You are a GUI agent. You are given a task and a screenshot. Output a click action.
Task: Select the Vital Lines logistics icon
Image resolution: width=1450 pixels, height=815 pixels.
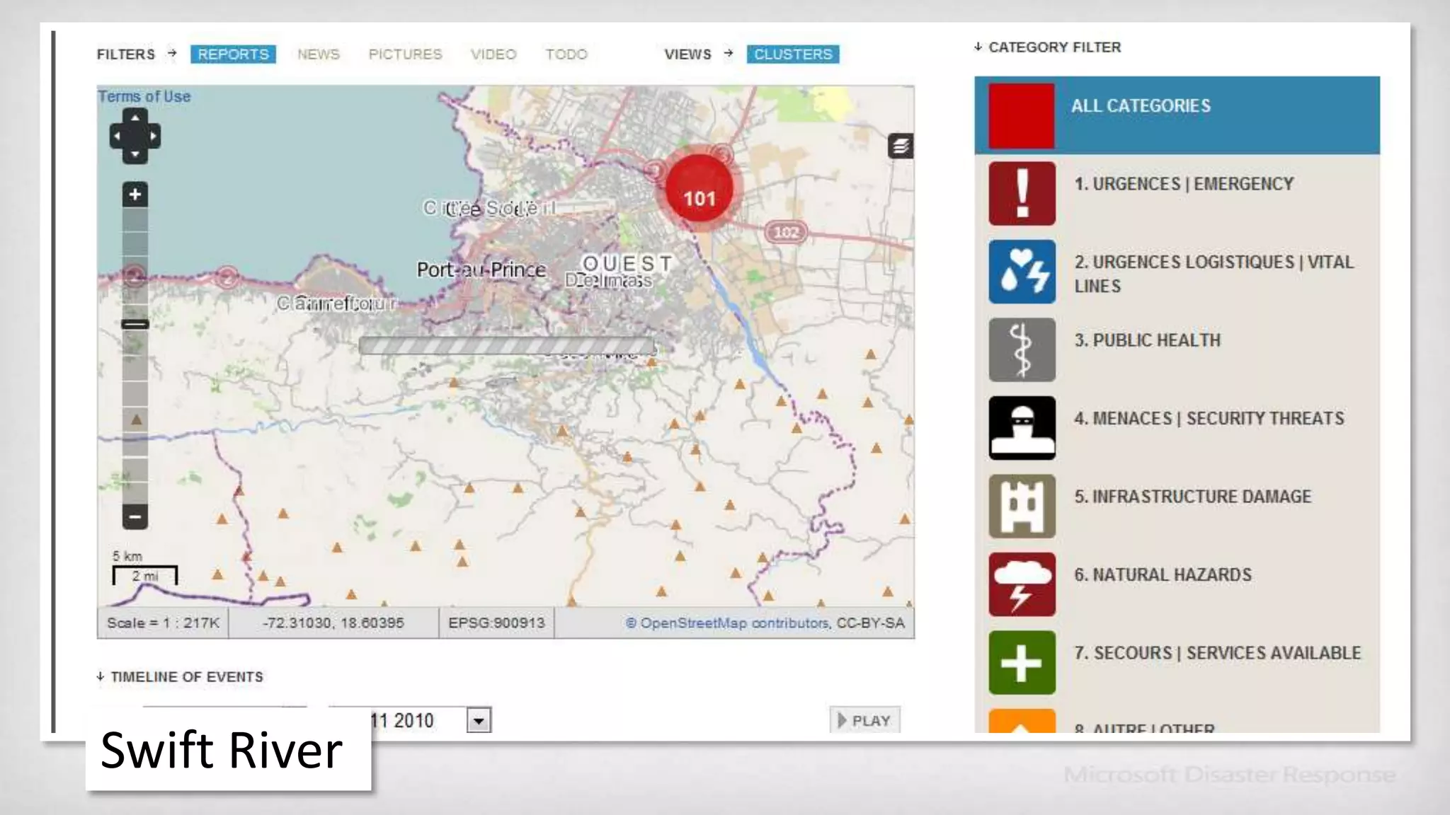[x=1022, y=272]
